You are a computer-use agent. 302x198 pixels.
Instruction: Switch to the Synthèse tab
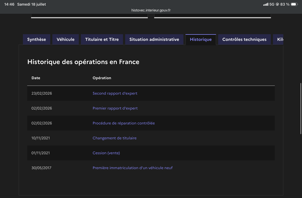pos(37,40)
